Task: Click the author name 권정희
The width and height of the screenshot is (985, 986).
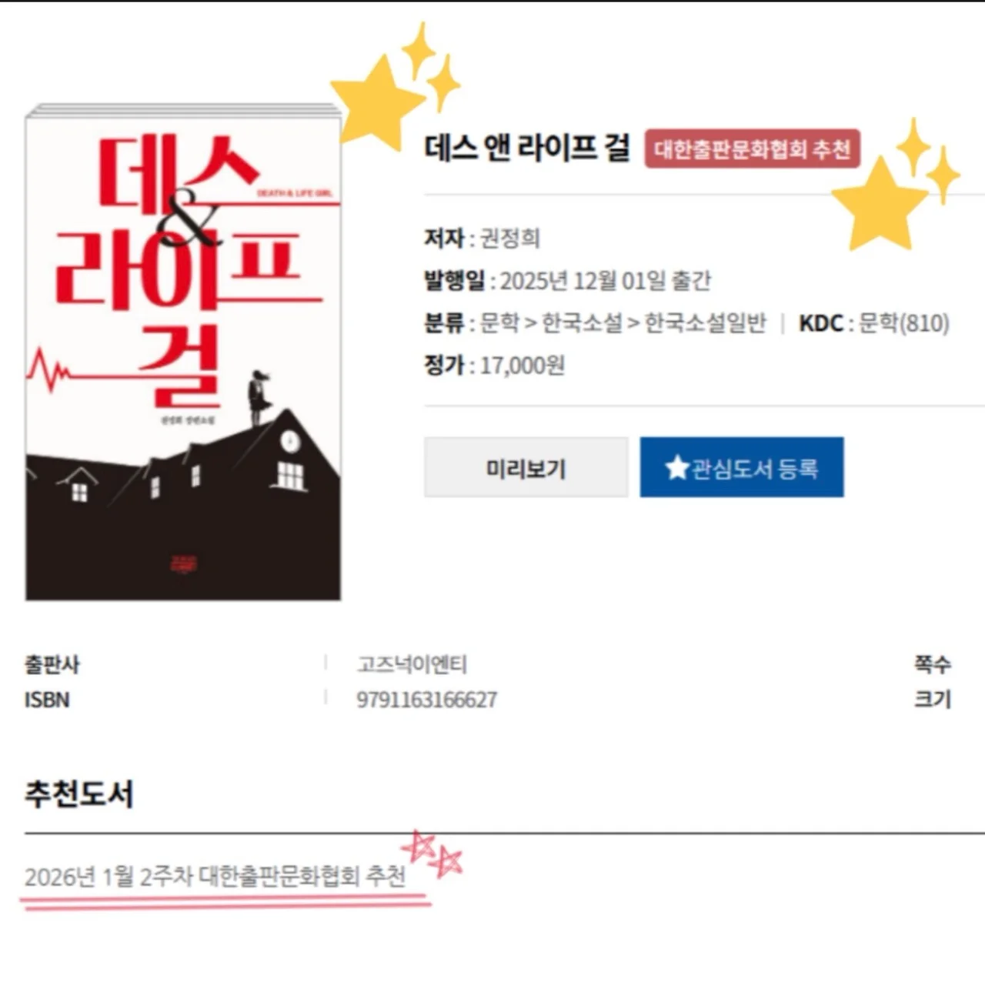Action: tap(510, 238)
